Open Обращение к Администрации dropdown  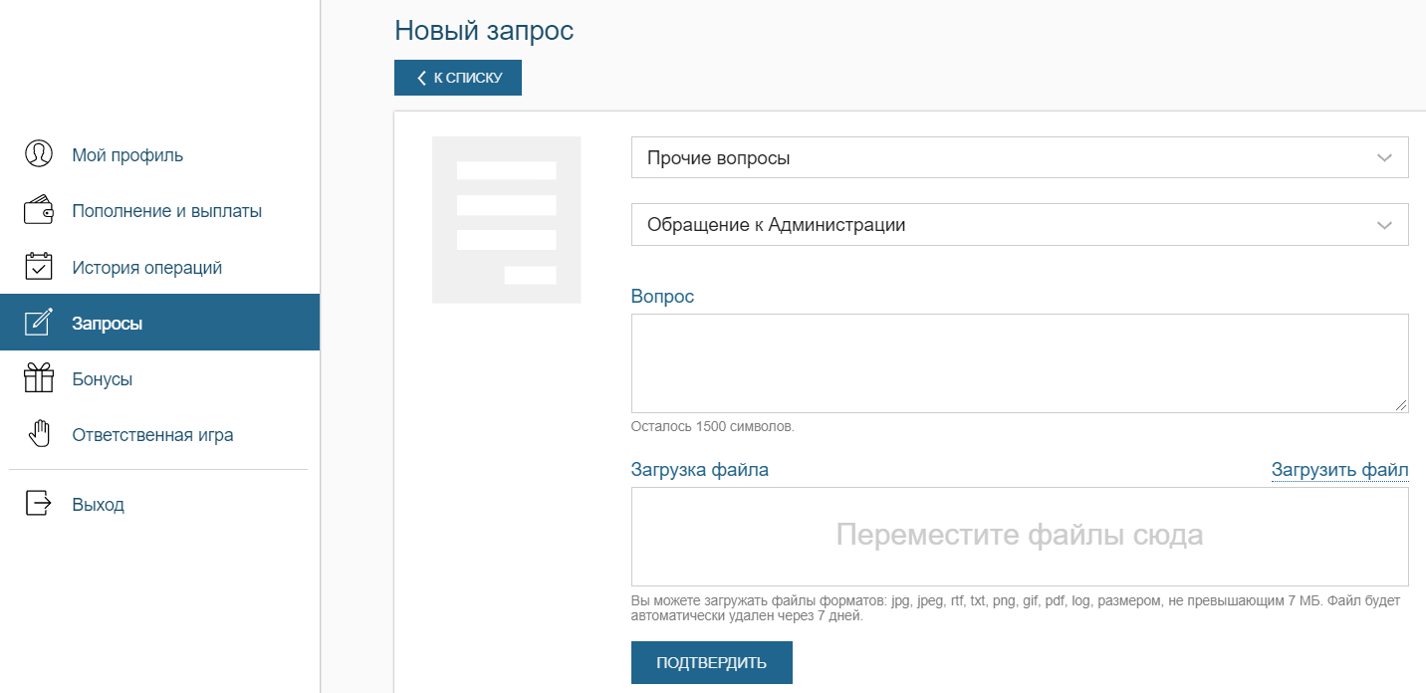click(1020, 224)
